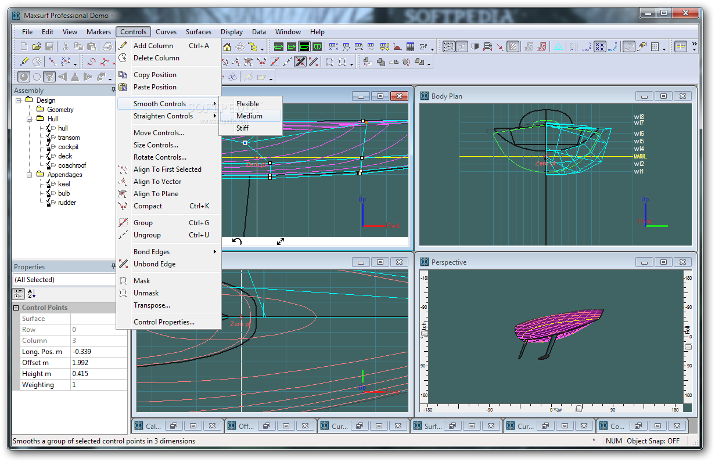Click the red hatched sections toolbar icon
Image resolution: width=715 pixels, height=462 pixels.
[541, 47]
